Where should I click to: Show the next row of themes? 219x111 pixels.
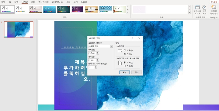pyautogui.click(x=128, y=9)
